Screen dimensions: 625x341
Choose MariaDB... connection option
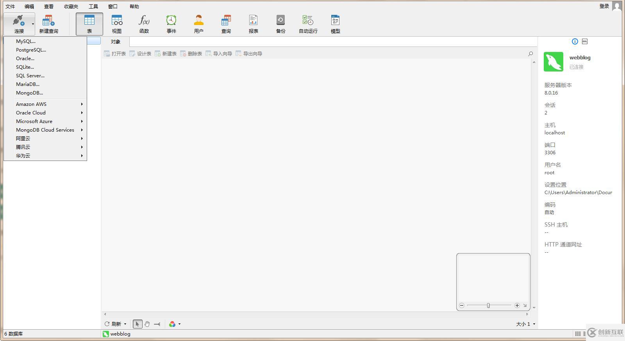click(45, 84)
